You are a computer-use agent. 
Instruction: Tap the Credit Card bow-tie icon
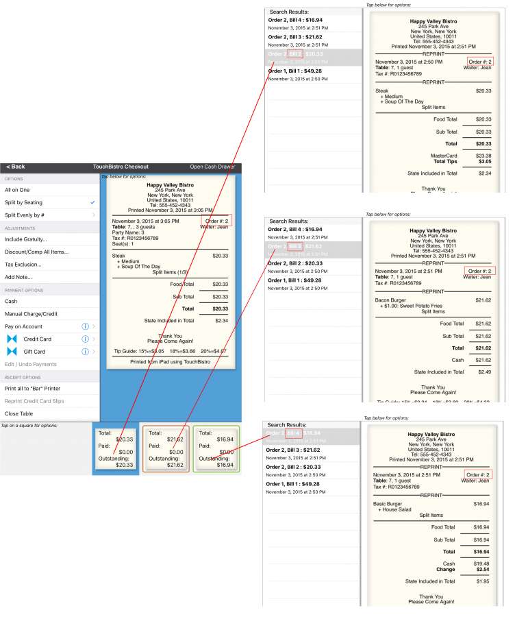(12, 339)
